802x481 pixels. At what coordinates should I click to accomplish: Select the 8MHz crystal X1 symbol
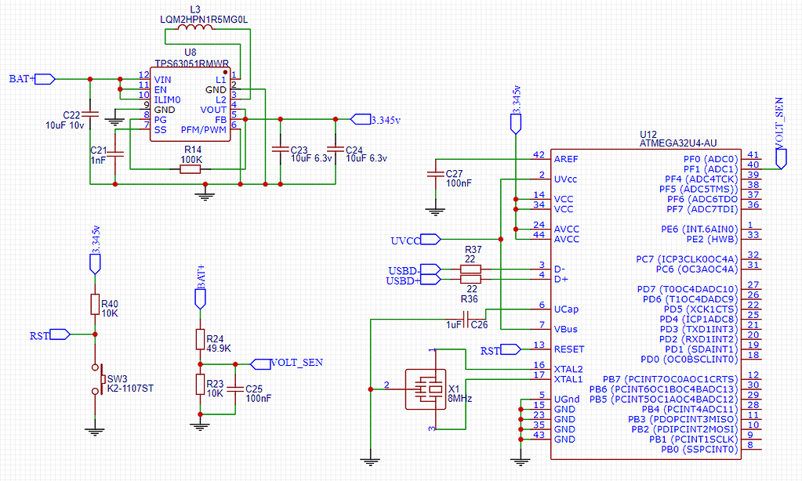427,388
